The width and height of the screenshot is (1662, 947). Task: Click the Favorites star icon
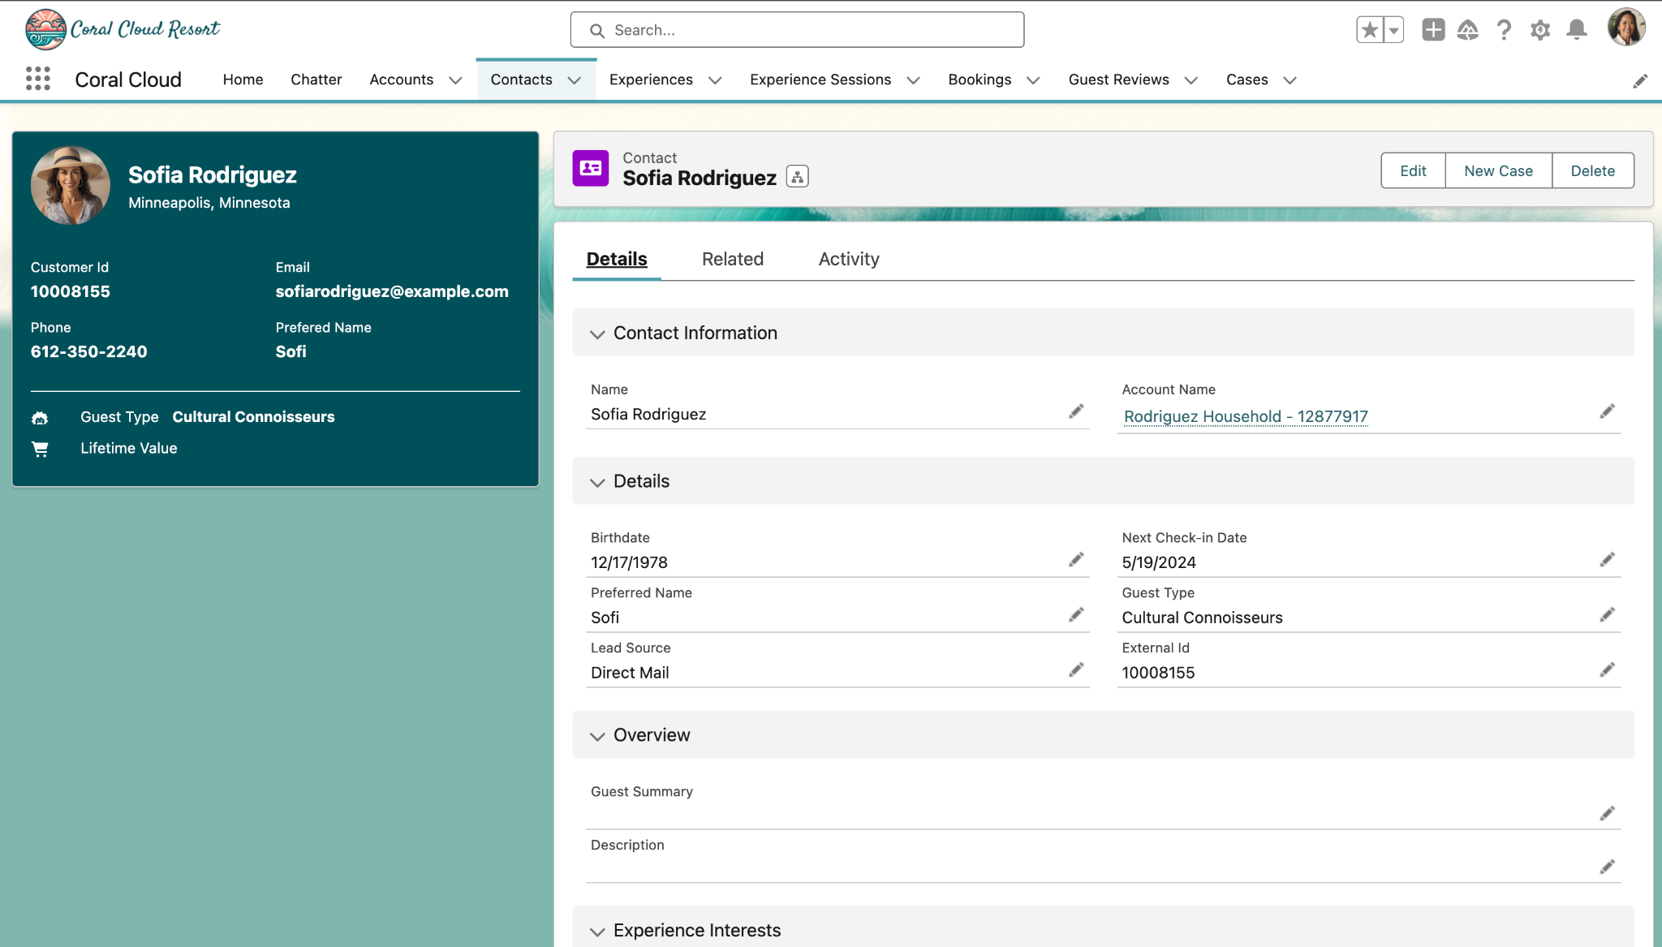[x=1370, y=30]
